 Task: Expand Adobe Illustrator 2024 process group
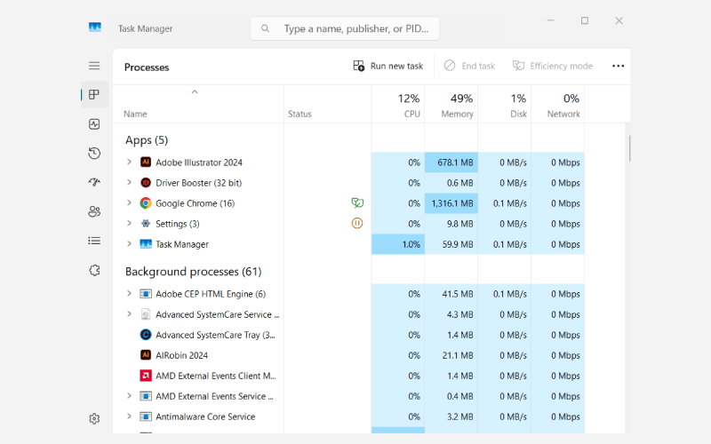click(129, 163)
